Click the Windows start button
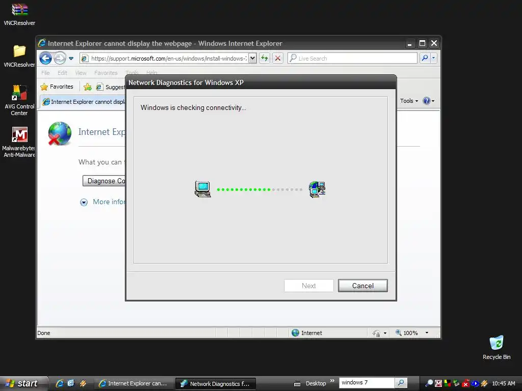522x391 pixels. (x=24, y=383)
